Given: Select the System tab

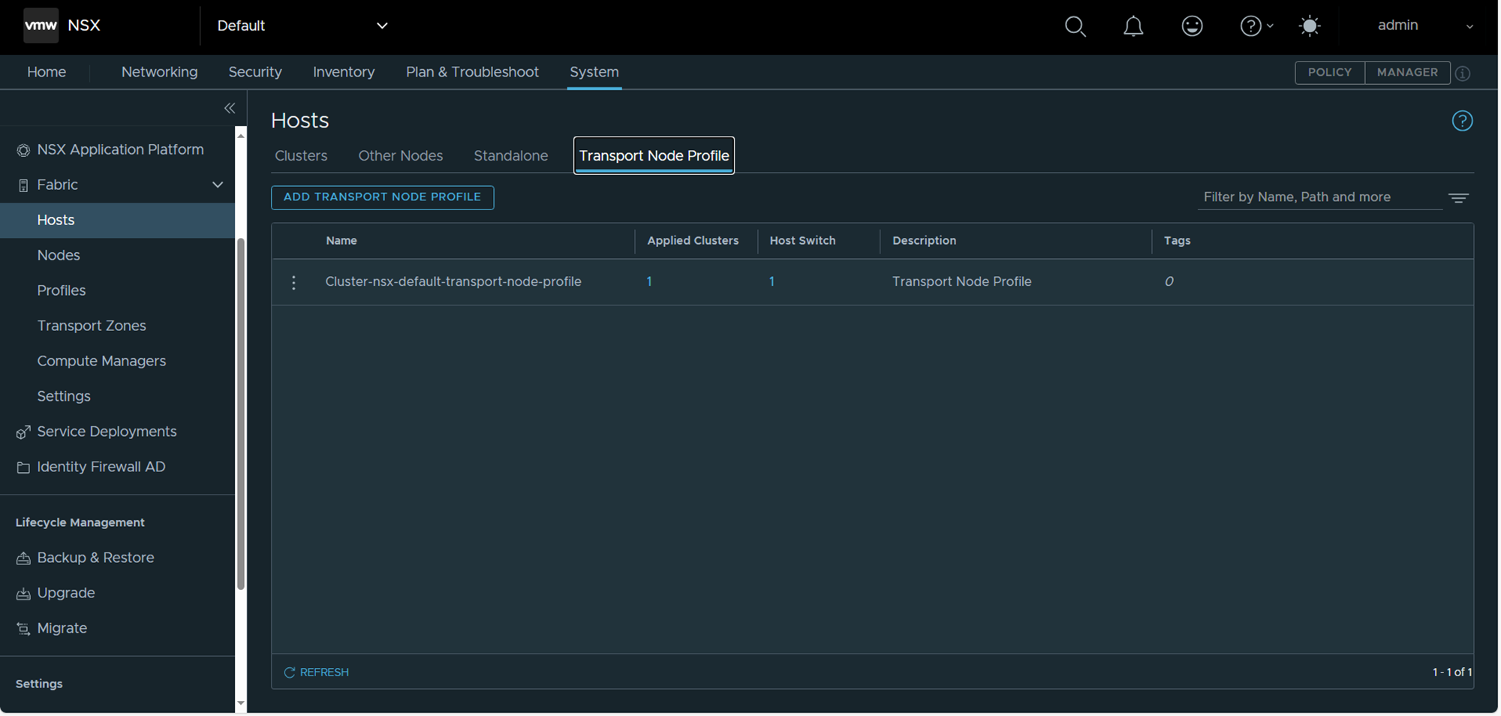Looking at the screenshot, I should coord(594,72).
